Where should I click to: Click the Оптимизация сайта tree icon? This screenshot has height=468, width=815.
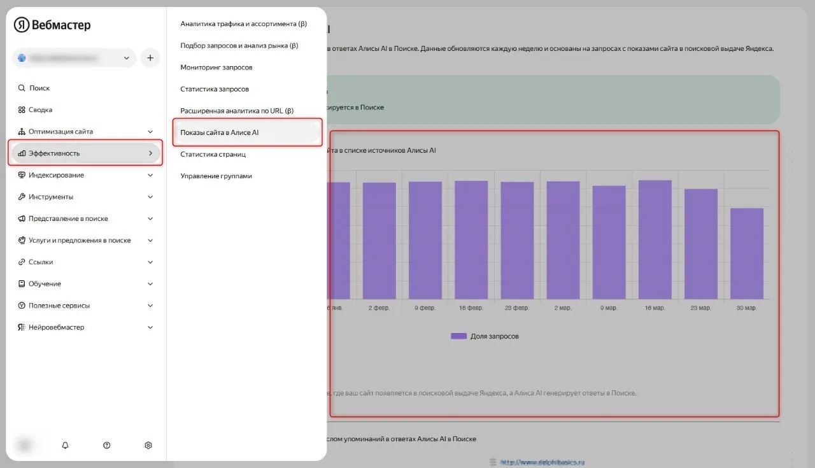pos(22,132)
